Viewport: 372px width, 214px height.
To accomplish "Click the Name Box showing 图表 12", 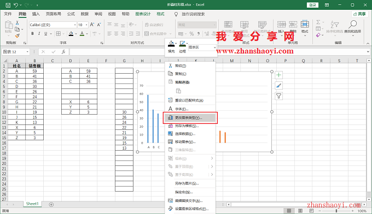I will pyautogui.click(x=16, y=52).
